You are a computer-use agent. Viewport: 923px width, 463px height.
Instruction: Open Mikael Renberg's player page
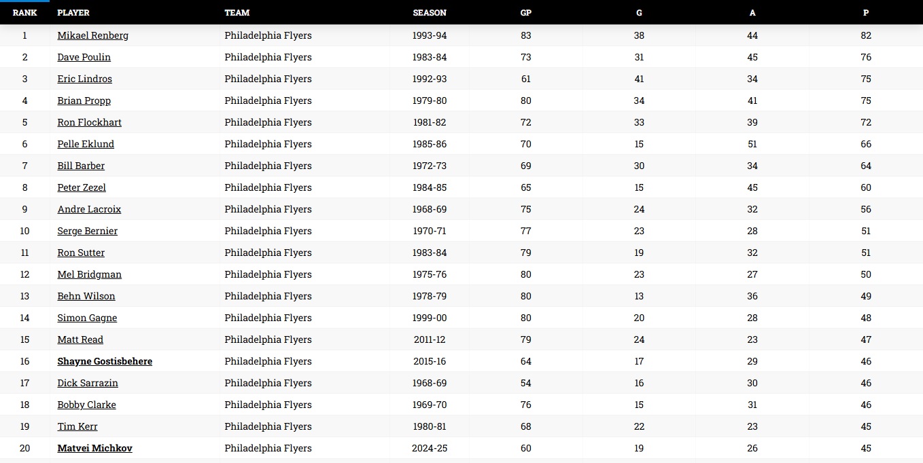click(x=92, y=35)
